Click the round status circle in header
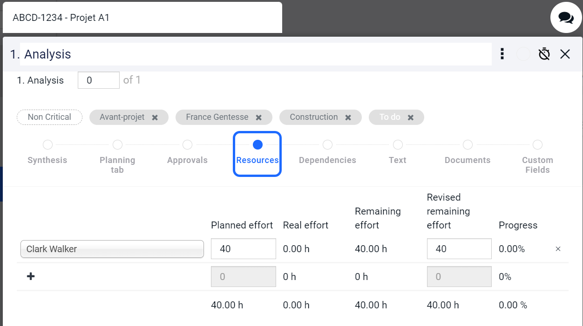The image size is (583, 326). [x=523, y=54]
